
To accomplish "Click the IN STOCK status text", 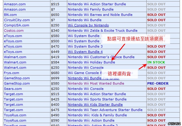I will point(156,62).
